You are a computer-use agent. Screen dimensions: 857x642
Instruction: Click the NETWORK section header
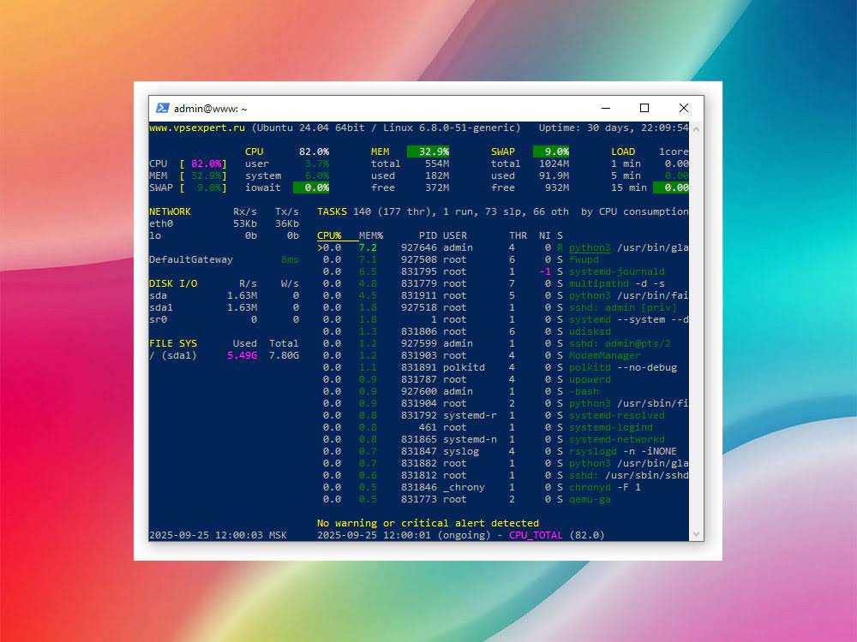click(170, 211)
